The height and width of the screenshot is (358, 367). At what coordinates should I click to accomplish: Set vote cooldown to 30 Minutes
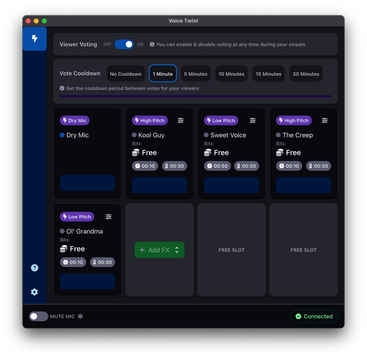tap(306, 74)
